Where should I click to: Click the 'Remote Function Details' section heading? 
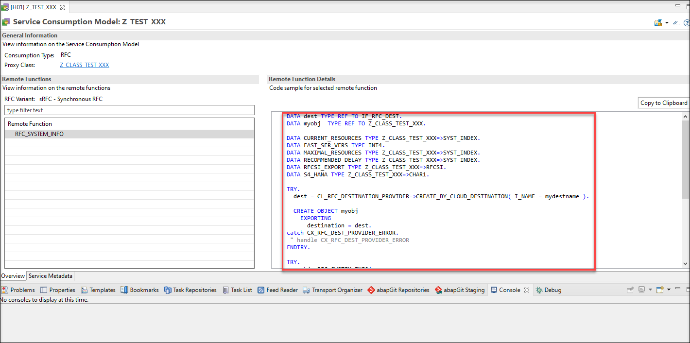coord(302,79)
